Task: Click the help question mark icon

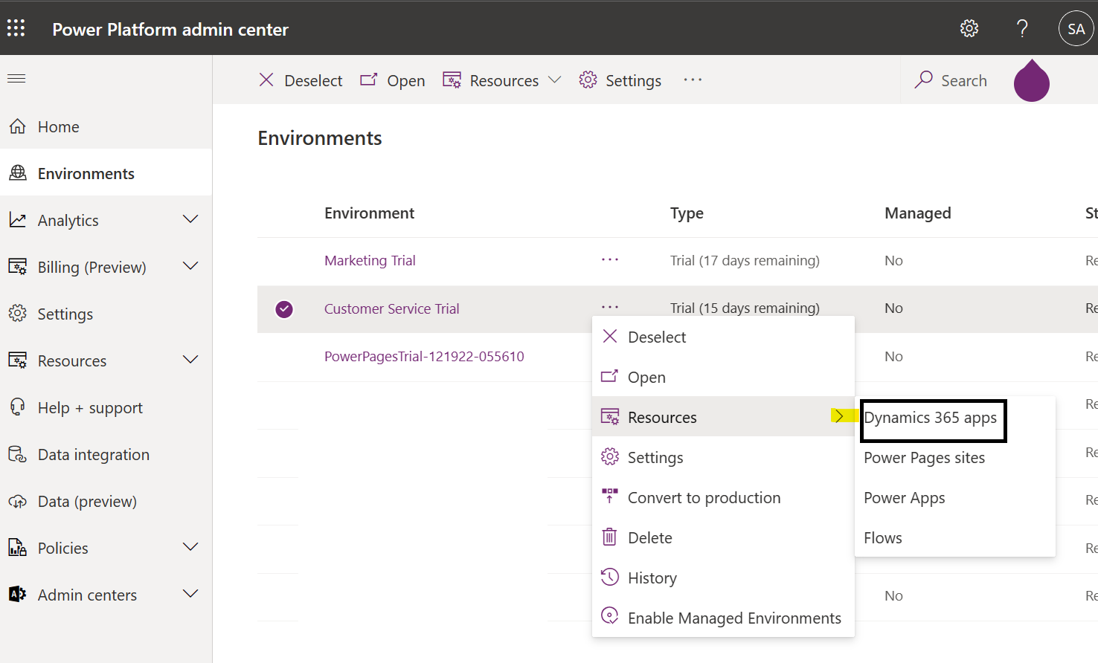Action: pyautogui.click(x=1023, y=28)
